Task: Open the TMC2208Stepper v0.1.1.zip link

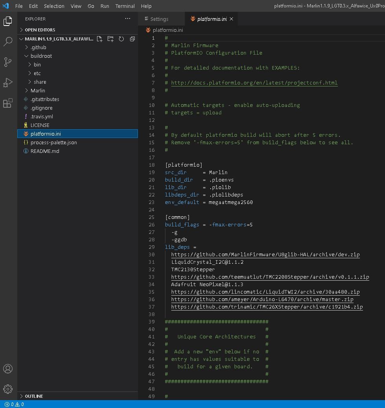Action: (270, 277)
